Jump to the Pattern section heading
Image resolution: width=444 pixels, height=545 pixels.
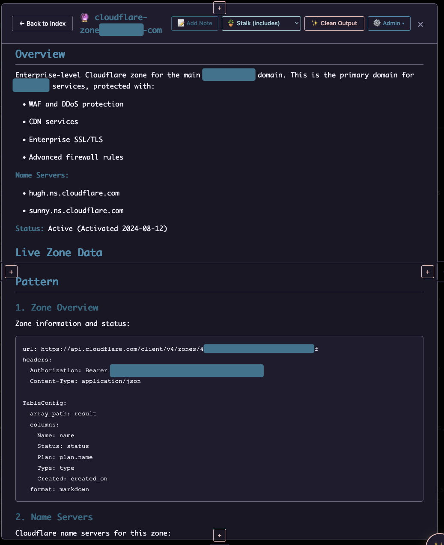pos(37,282)
